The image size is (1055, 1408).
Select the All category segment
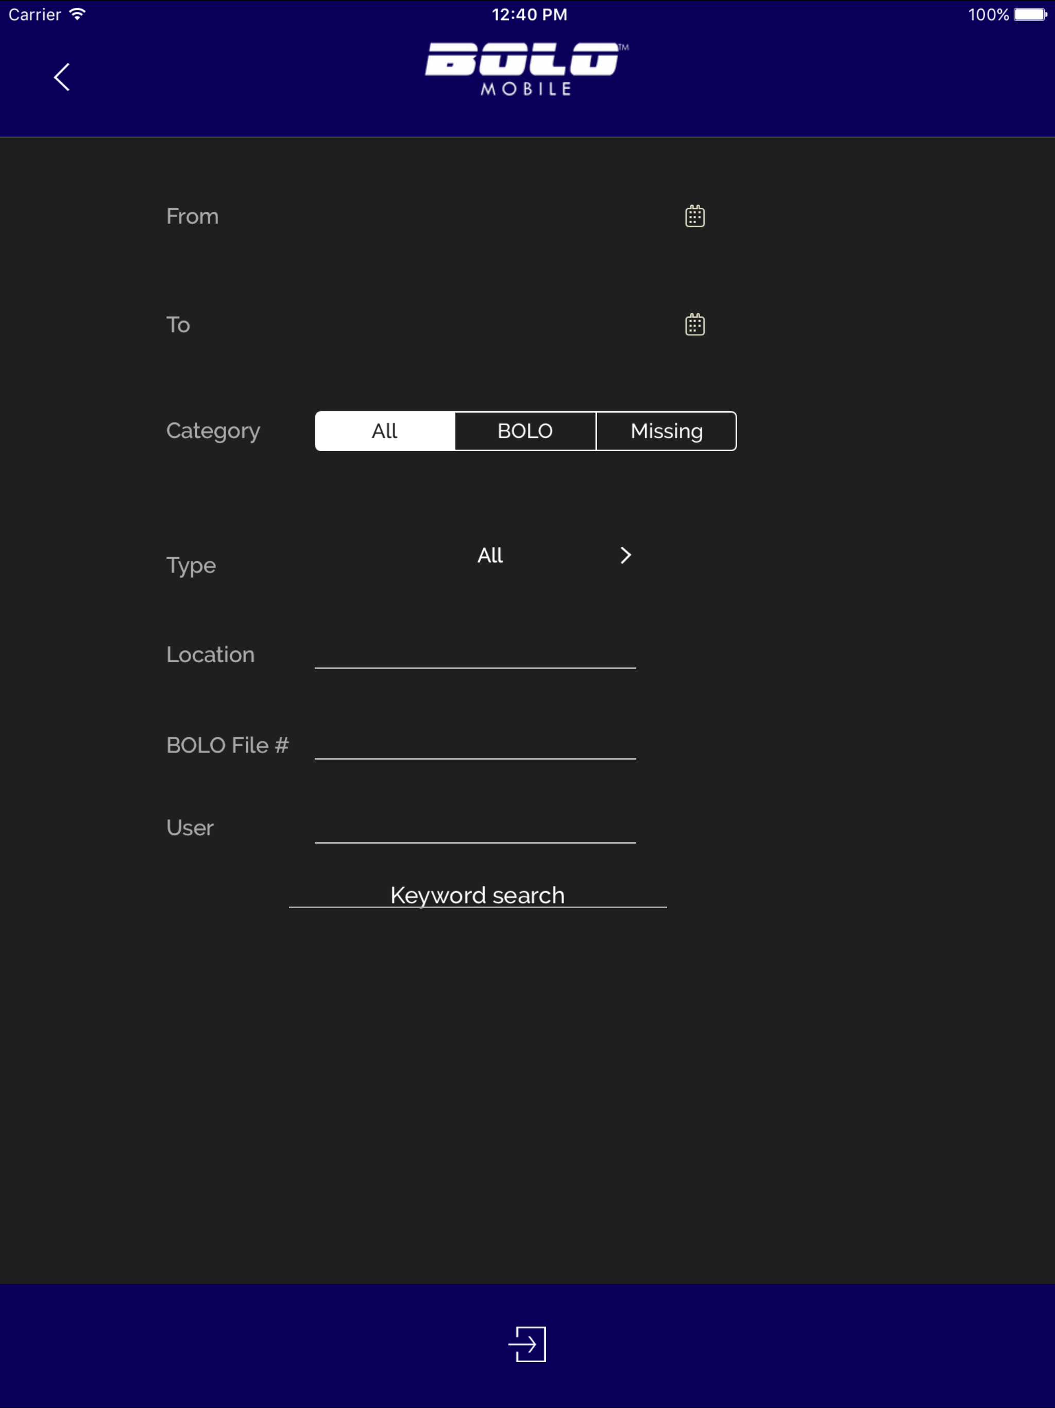click(x=385, y=431)
